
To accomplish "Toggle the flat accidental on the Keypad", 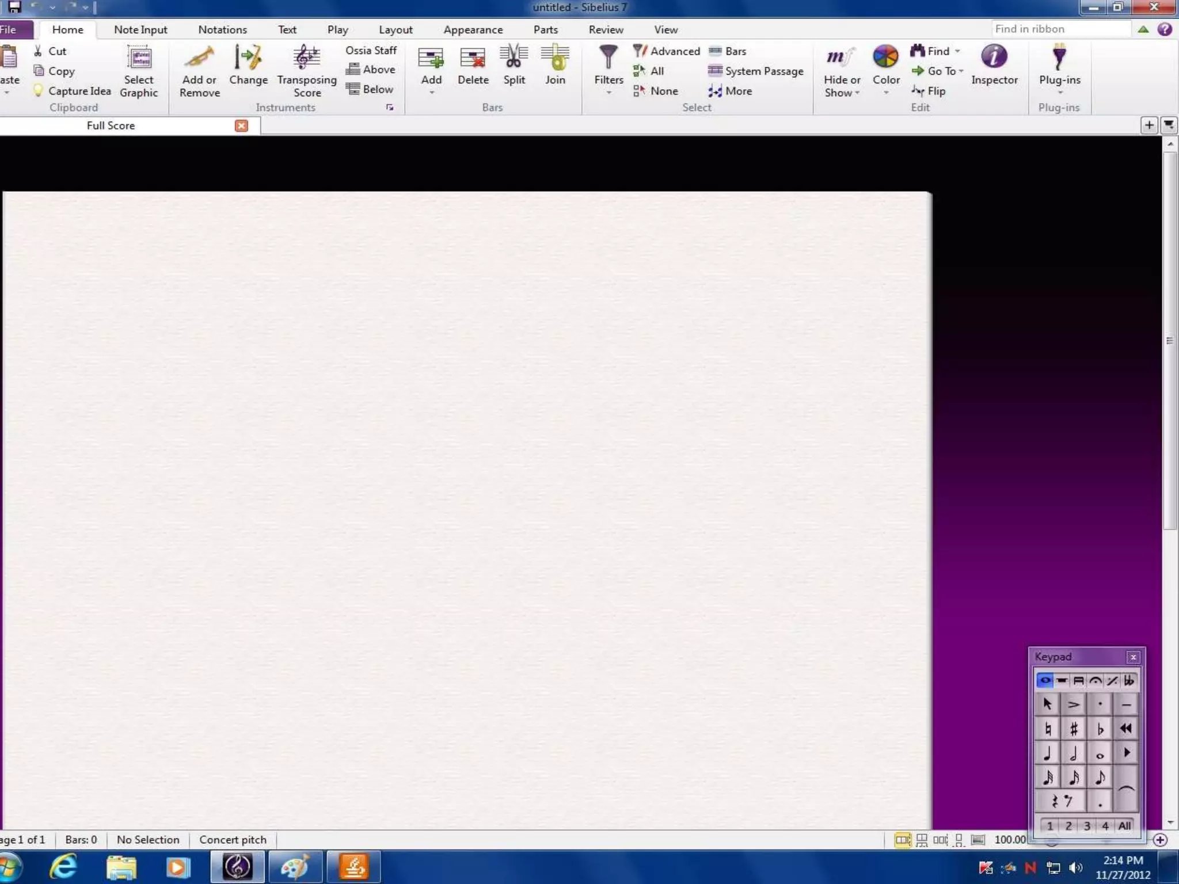I will pos(1100,729).
